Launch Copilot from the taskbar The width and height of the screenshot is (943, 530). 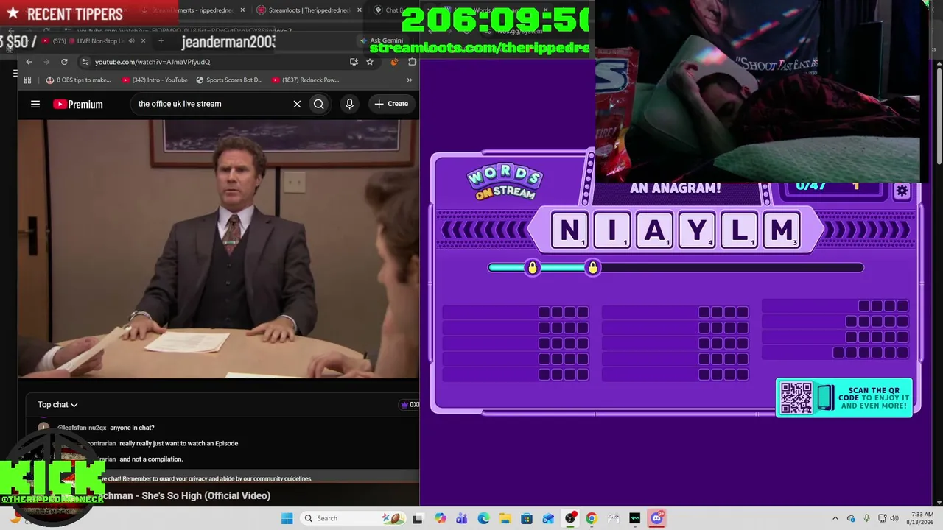tap(441, 518)
